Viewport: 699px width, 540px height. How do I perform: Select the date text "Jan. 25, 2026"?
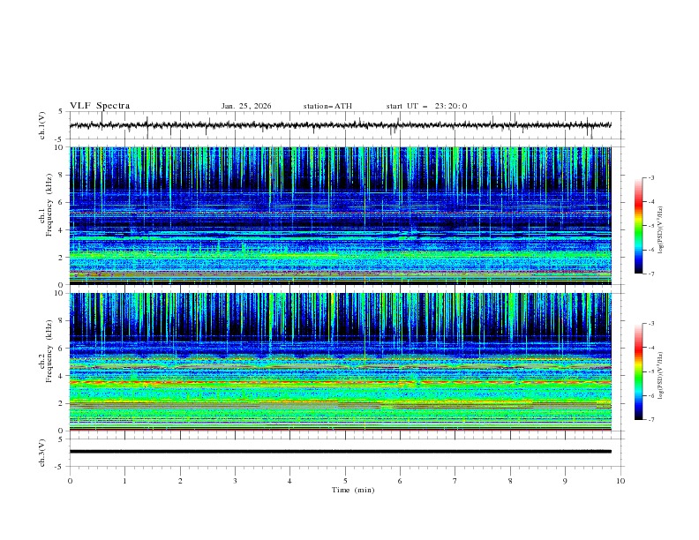coord(246,106)
